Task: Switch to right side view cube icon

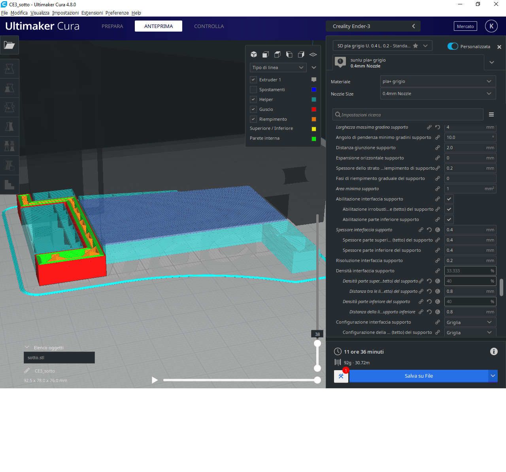Action: point(301,54)
